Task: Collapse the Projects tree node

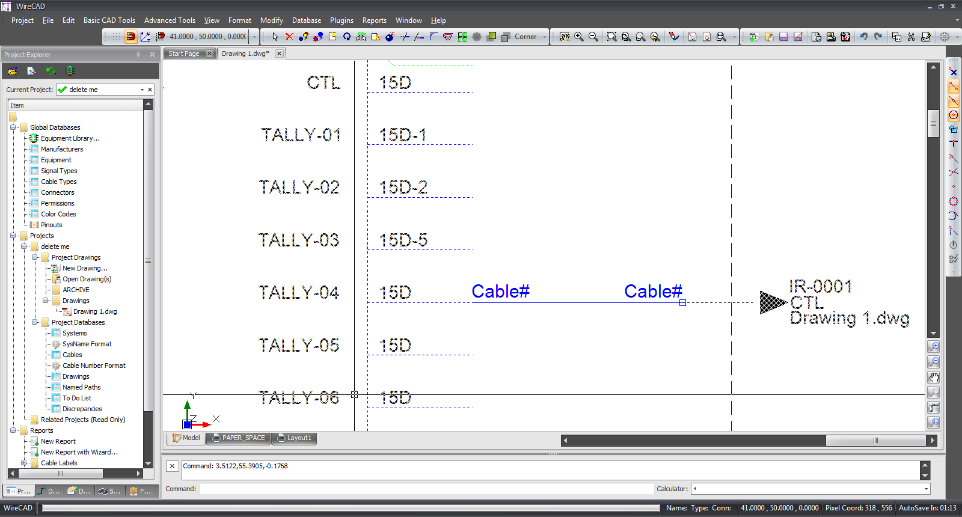Action: tap(13, 236)
